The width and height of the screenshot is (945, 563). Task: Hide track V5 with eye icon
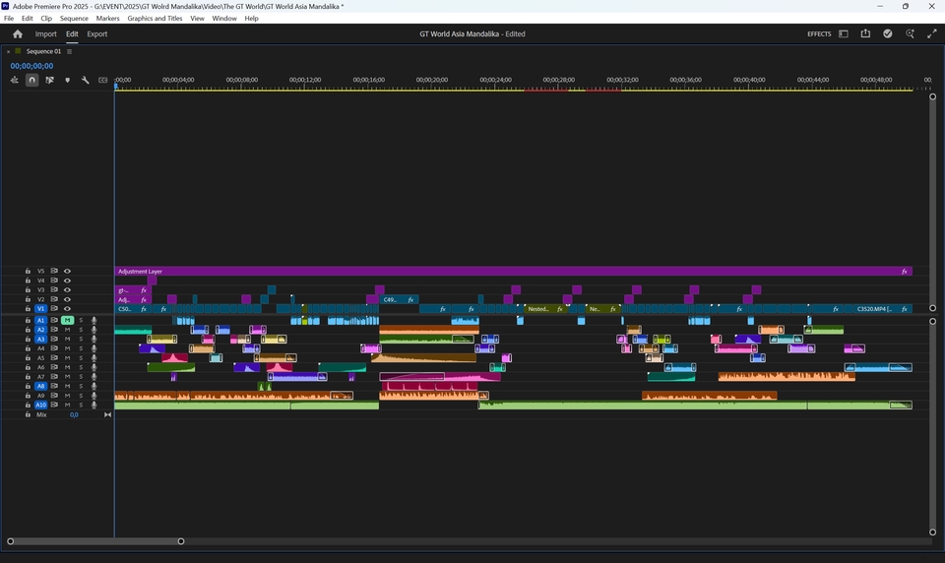(x=67, y=271)
